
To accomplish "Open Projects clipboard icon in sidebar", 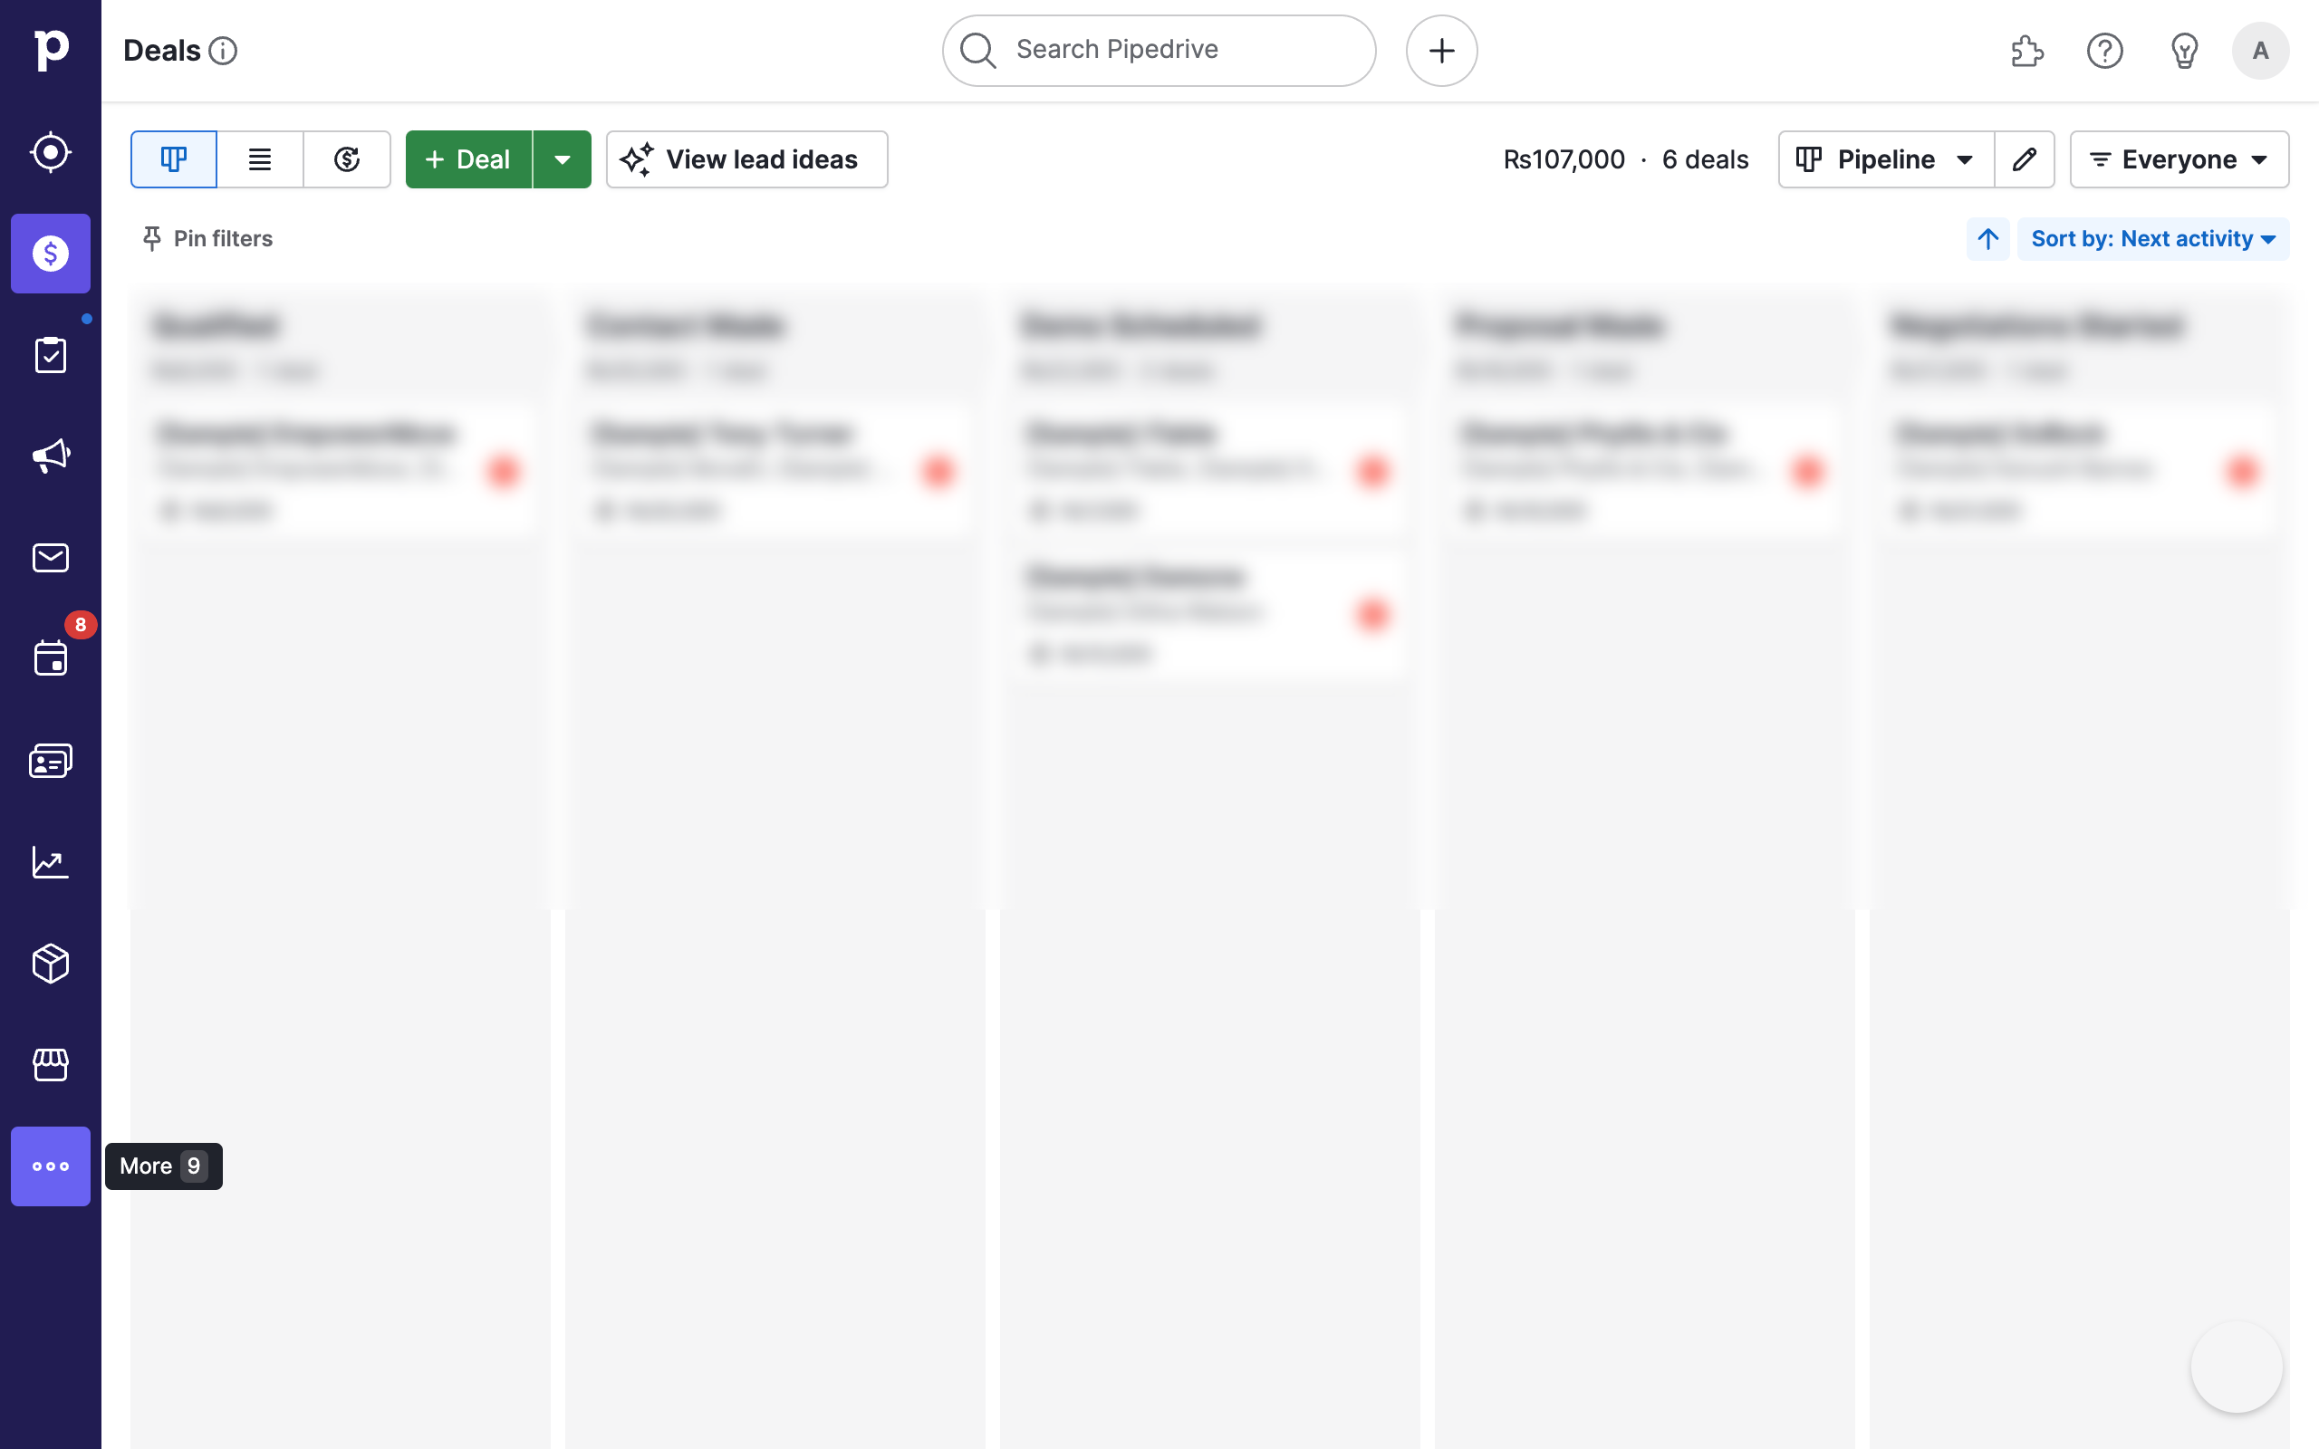I will coord(50,355).
